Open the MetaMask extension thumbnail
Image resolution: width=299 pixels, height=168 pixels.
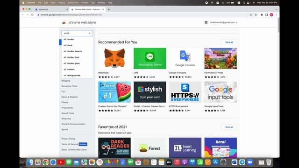[114, 58]
